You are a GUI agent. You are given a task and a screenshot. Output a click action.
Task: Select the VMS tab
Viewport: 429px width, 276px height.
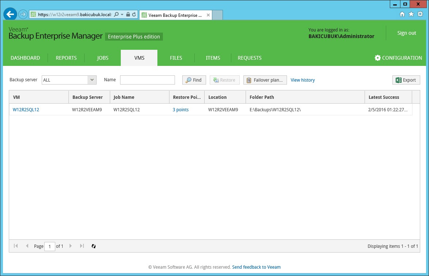139,58
